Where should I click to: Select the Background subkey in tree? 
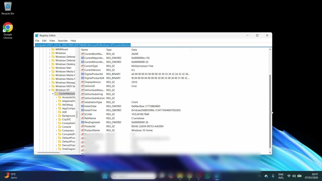(68, 116)
